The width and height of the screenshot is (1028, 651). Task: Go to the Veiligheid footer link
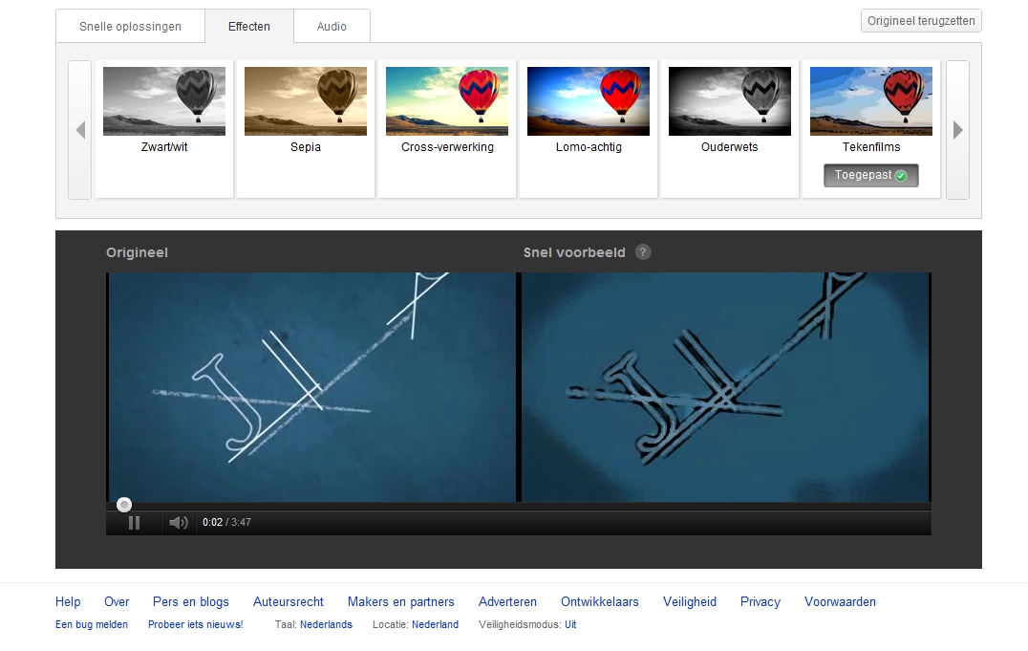[x=690, y=602]
